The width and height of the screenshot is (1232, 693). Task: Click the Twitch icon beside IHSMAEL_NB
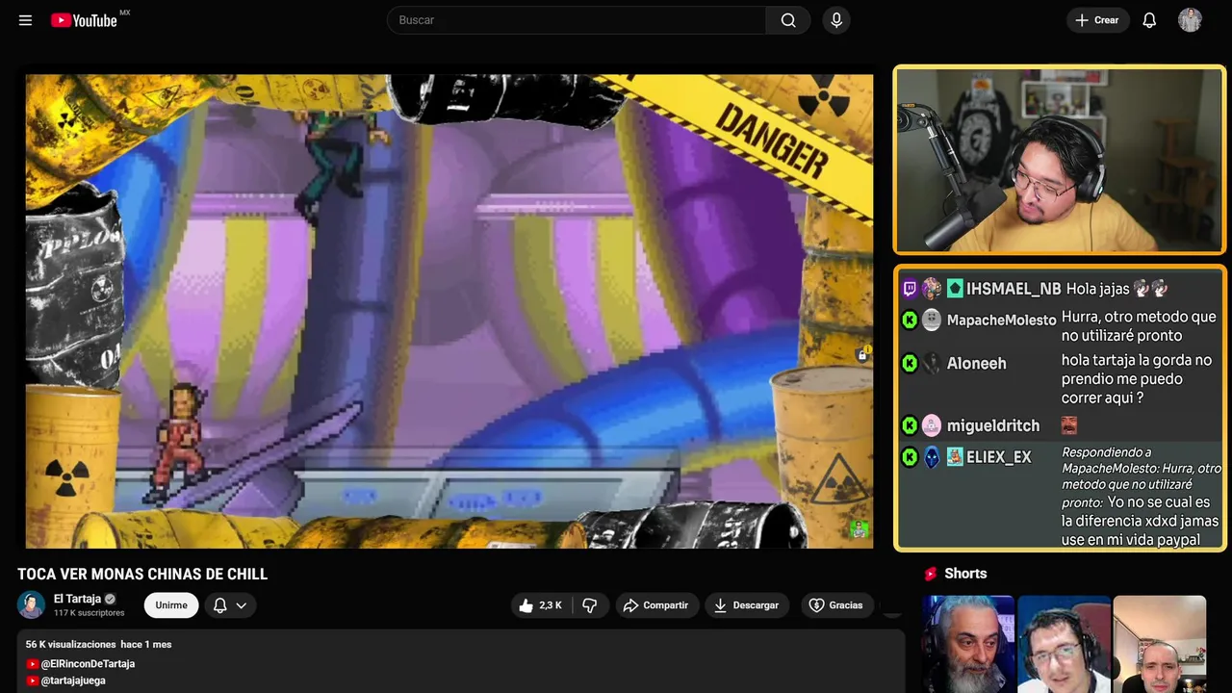coord(910,289)
